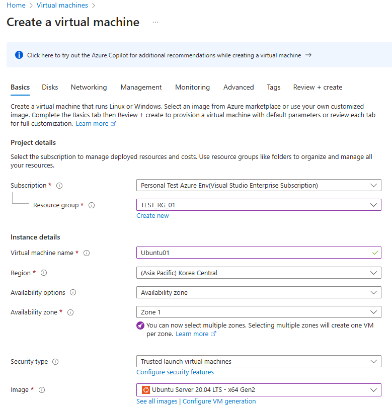The height and width of the screenshot is (407, 392).
Task: Click the info icon next to Image
Action: point(42,390)
